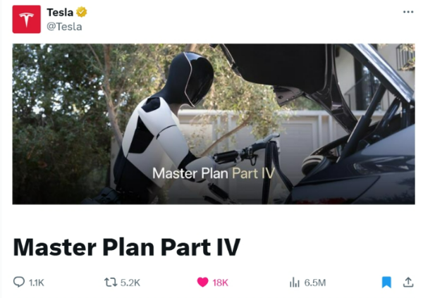Open the three-dot more options menu

coord(408,12)
